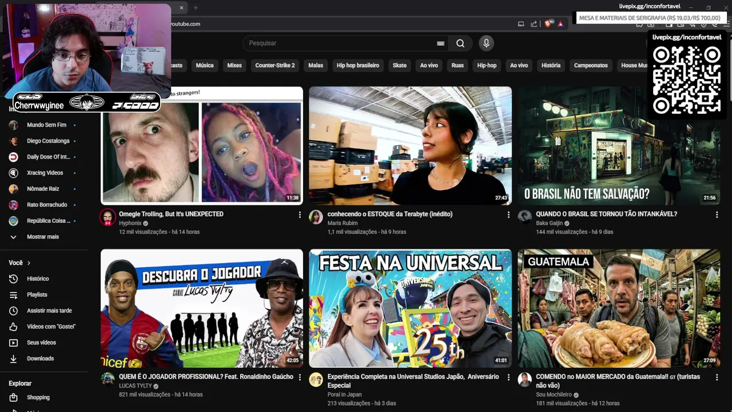
Task: Open the GUATEMALA market thumbnail
Action: pyautogui.click(x=619, y=308)
